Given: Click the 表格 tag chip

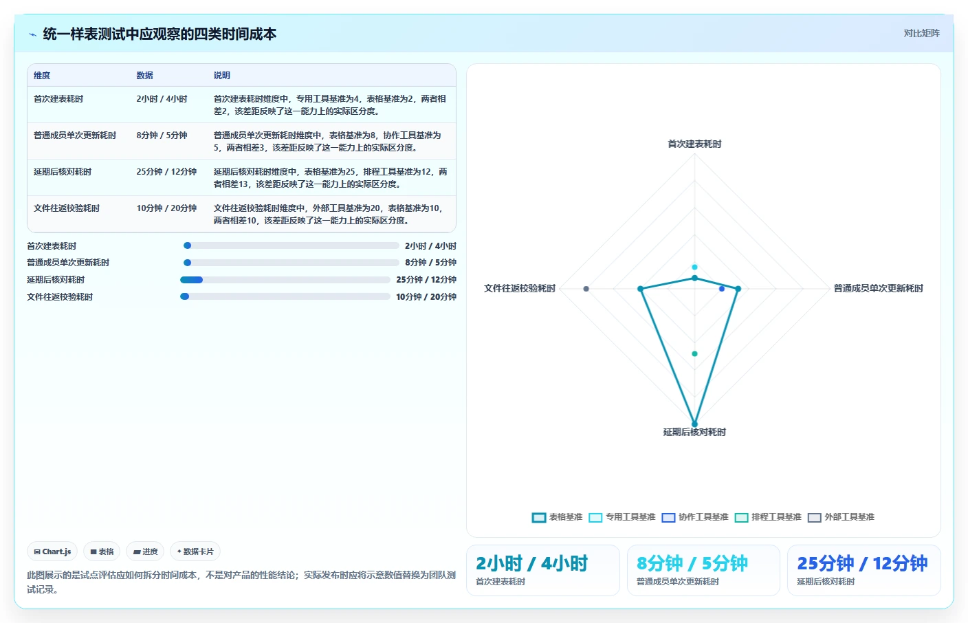Looking at the screenshot, I should [x=102, y=551].
